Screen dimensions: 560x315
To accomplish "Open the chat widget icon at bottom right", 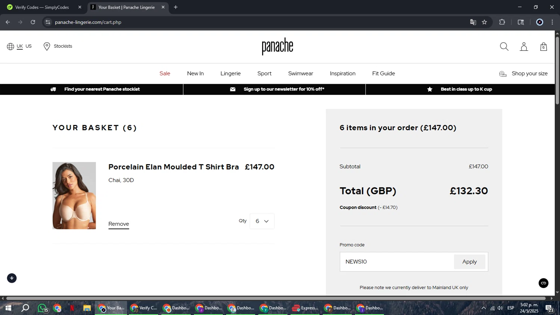I will coord(544,283).
